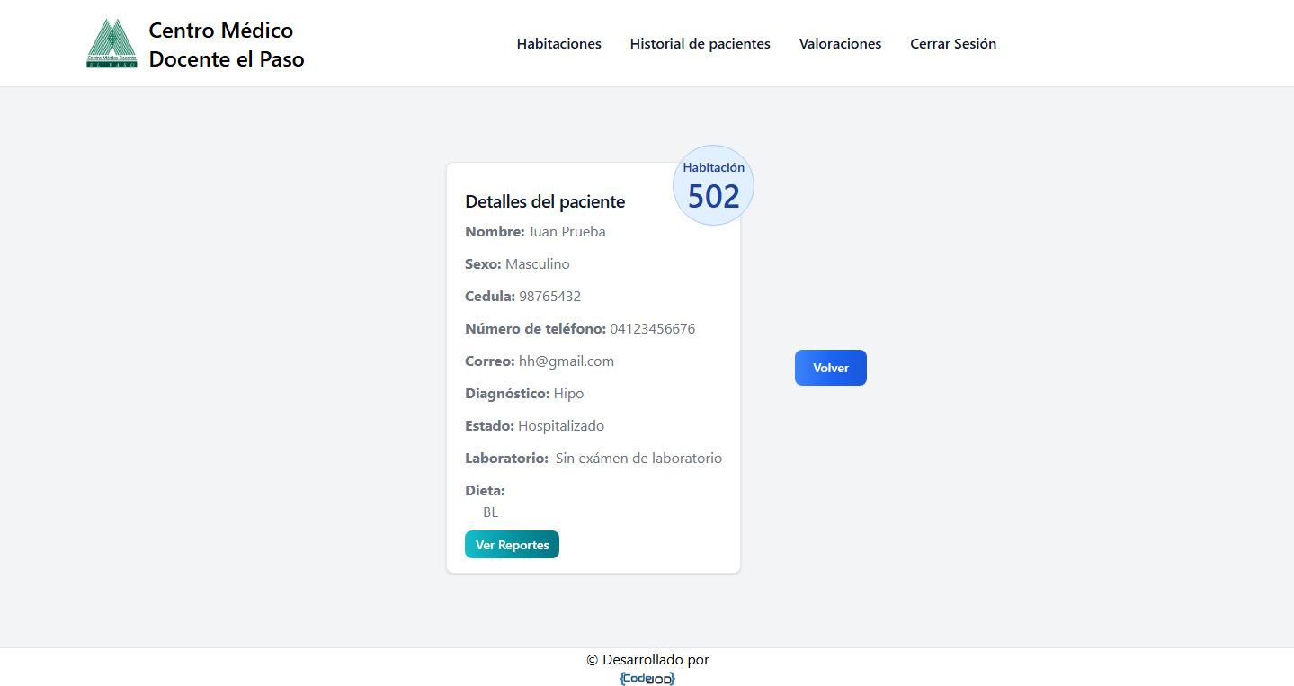This screenshot has height=686, width=1294.
Task: Click the Diagnóstico value Hipo
Action: pyautogui.click(x=568, y=394)
